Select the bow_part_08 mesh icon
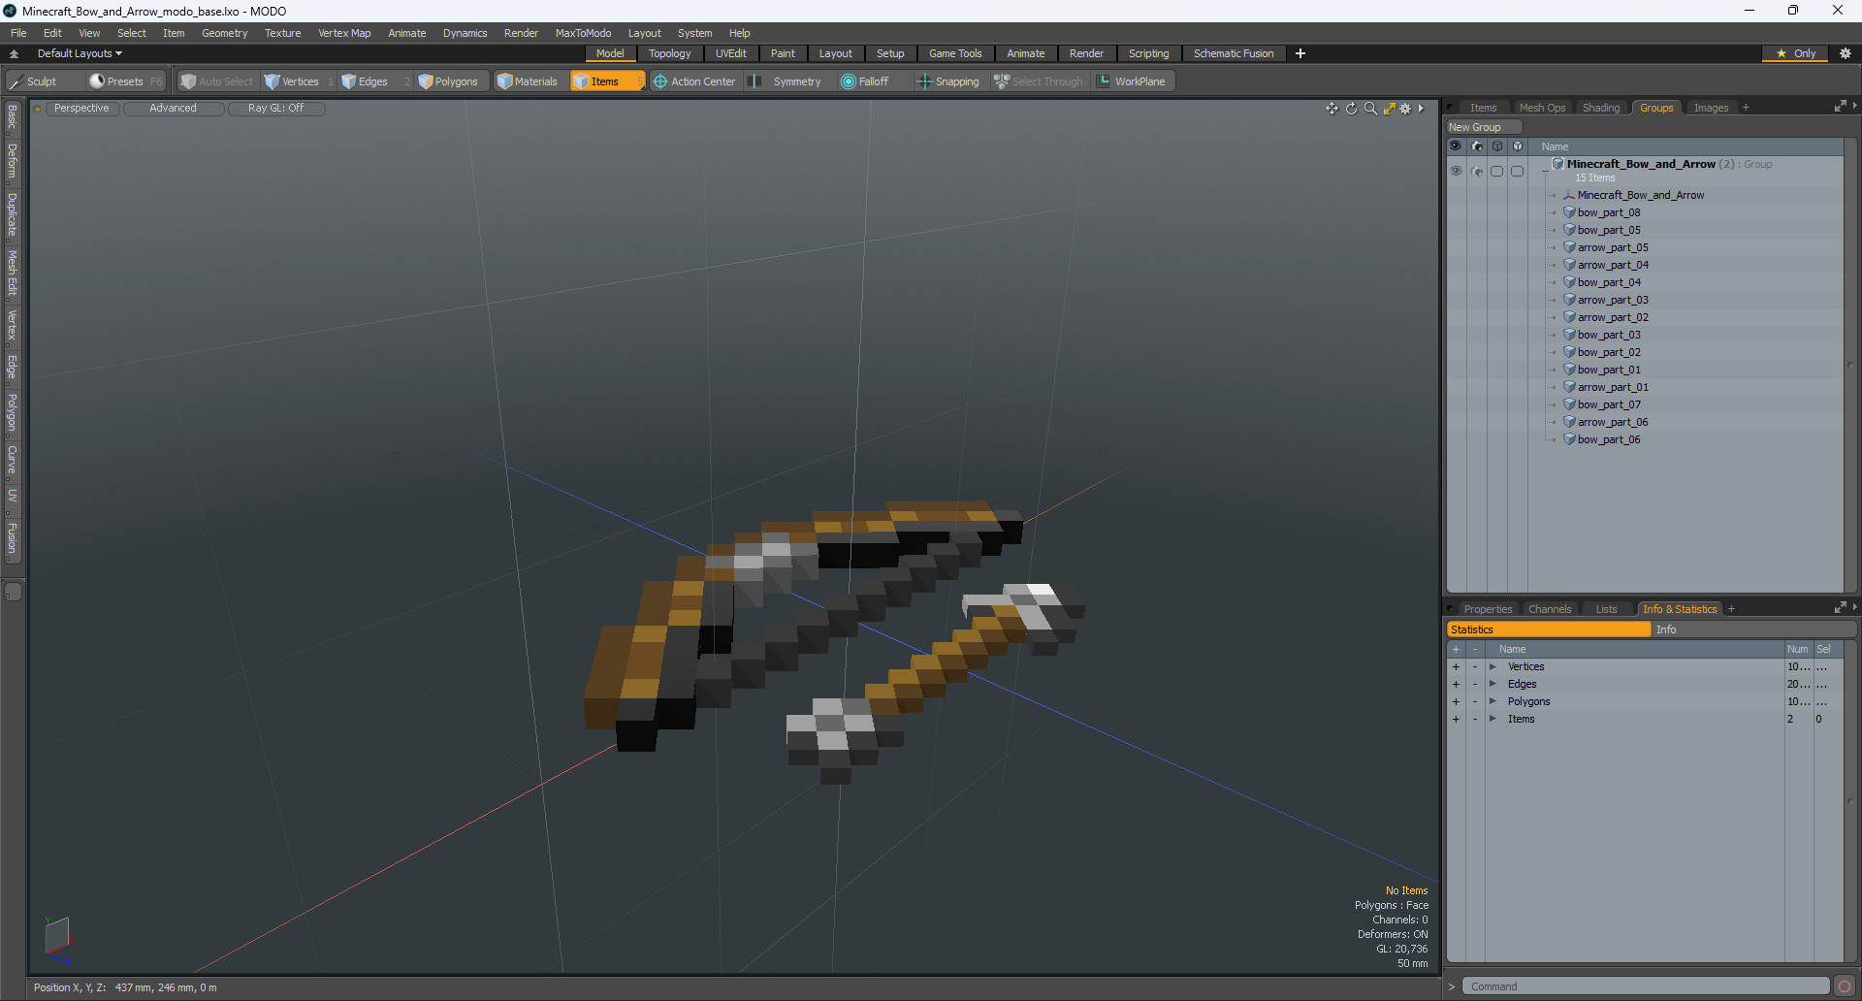The image size is (1862, 1001). pos(1569,212)
